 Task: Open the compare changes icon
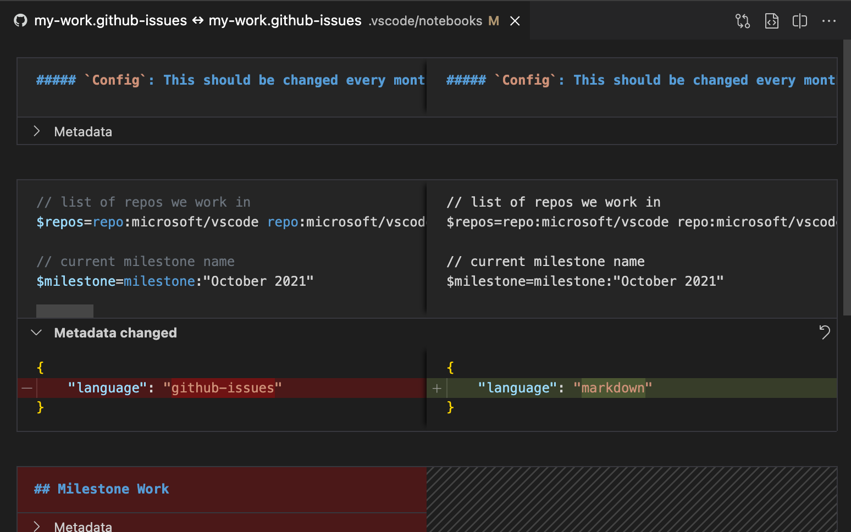[x=742, y=20]
